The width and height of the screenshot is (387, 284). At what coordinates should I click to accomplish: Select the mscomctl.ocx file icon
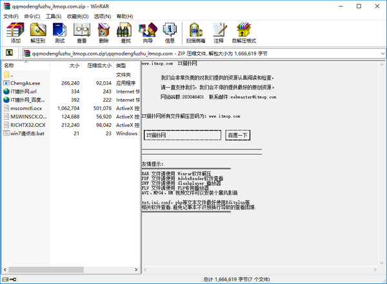pos(6,108)
